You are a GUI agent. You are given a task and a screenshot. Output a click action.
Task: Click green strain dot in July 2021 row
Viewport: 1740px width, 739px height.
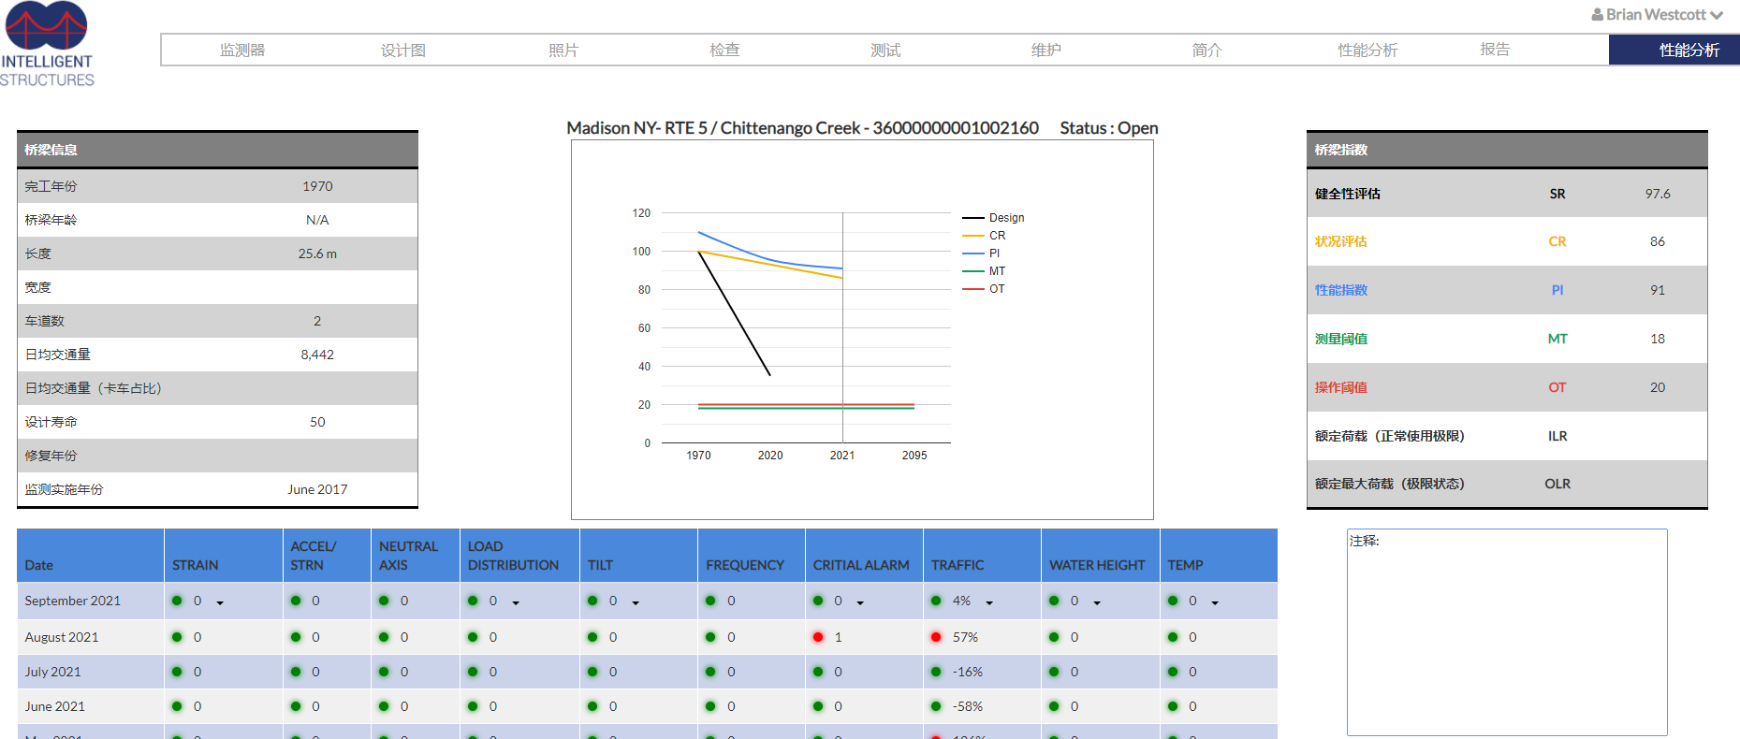[177, 672]
